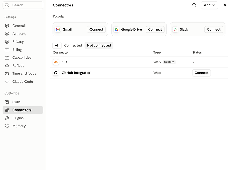Screen dimensions: 230x170
Task: Click the CTC connected checkmark status
Action: [x=194, y=62]
